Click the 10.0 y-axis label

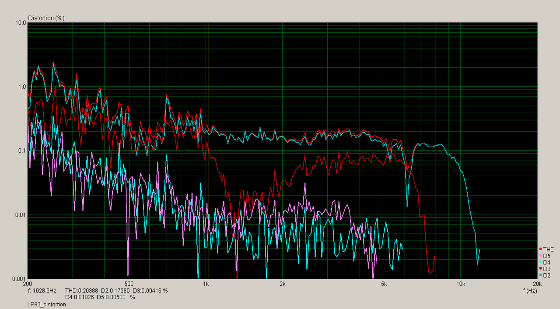(20, 23)
